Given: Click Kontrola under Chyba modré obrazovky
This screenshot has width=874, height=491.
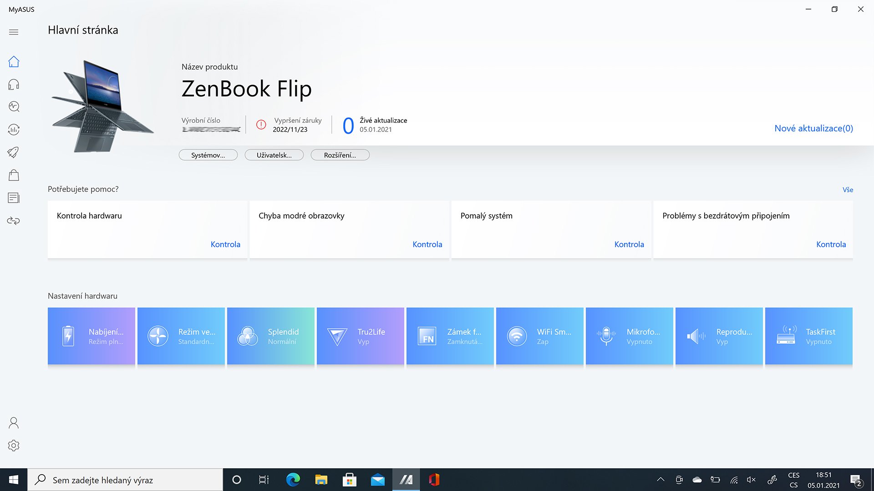Looking at the screenshot, I should click(x=427, y=244).
